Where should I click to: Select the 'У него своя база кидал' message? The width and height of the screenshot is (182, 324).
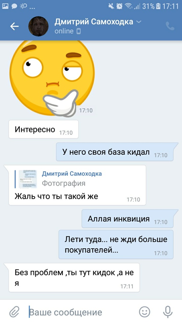(x=115, y=152)
